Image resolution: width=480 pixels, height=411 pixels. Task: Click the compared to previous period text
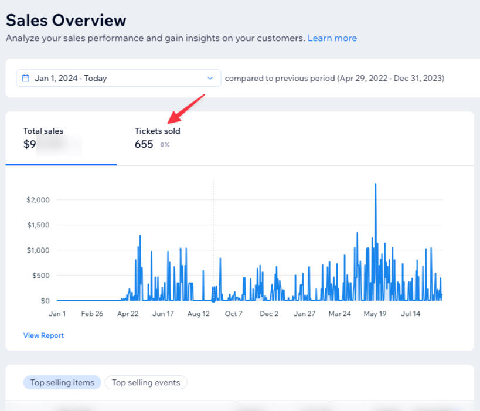pos(334,78)
